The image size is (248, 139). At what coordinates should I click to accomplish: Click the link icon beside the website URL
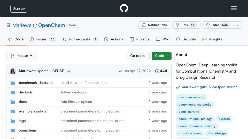pyautogui.click(x=178, y=88)
